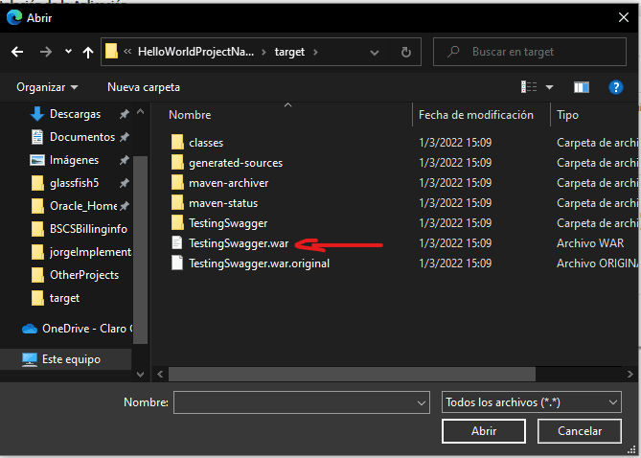Open the Organizar menu

click(x=47, y=87)
